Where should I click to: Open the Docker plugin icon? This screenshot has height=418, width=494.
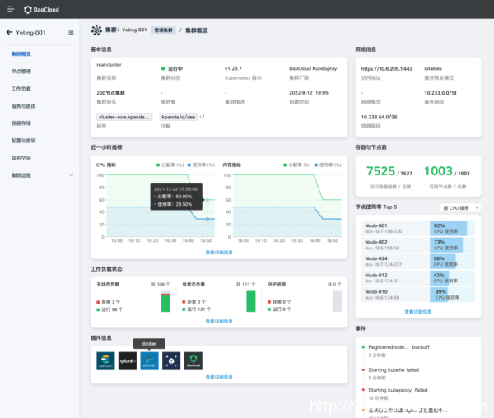point(149,360)
